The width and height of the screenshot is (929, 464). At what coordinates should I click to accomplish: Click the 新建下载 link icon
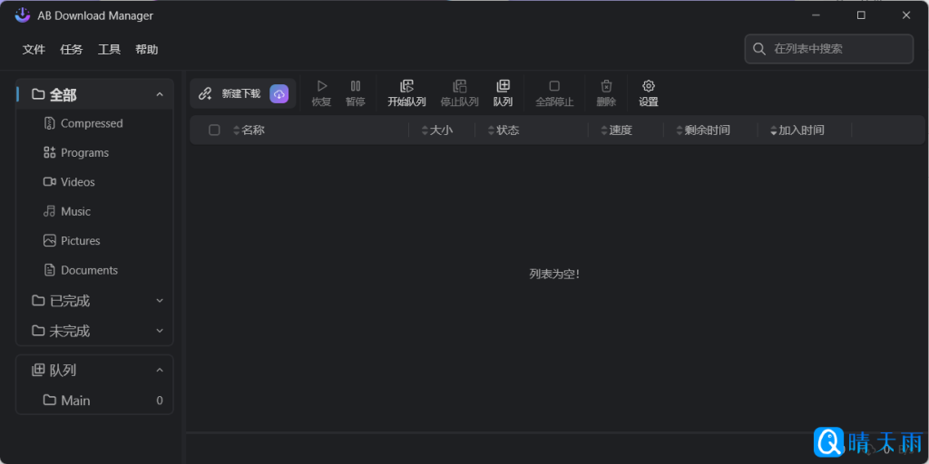tap(205, 93)
